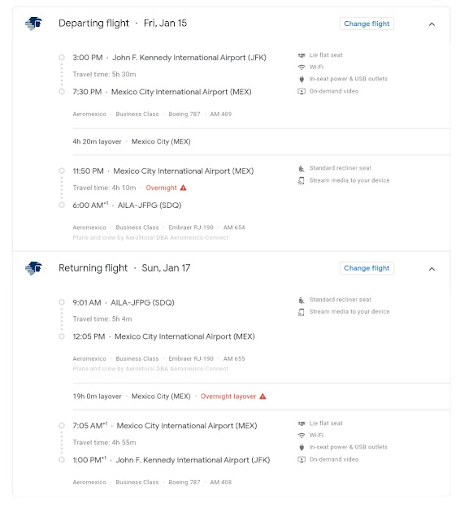Screen dimensions: 460x520
Task: Click the Standard recliner seat icon for AM 654
Action: [302, 168]
